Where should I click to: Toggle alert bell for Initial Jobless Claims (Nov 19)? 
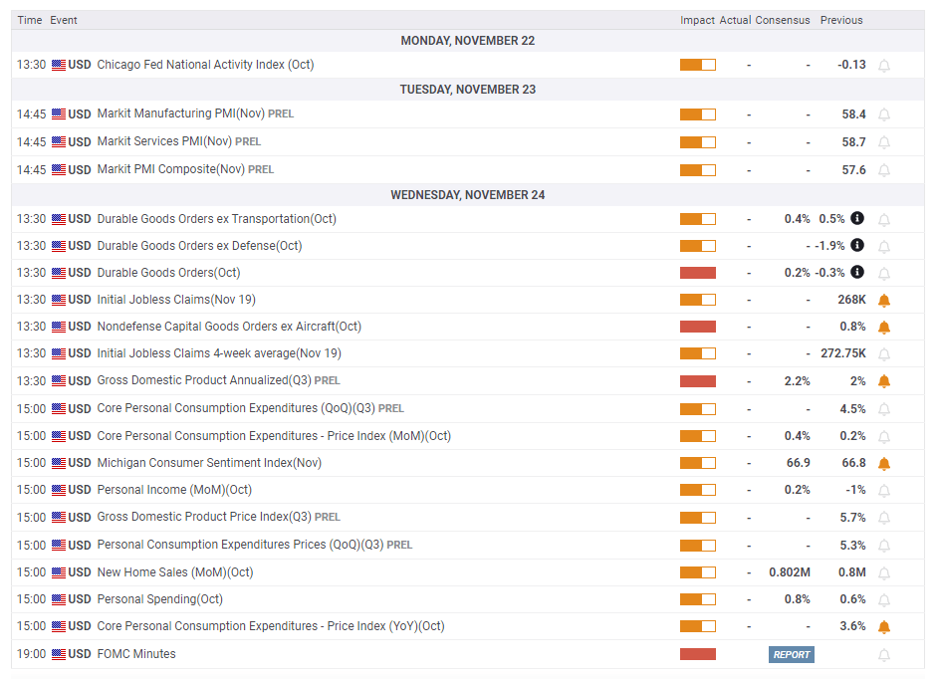pyautogui.click(x=883, y=300)
